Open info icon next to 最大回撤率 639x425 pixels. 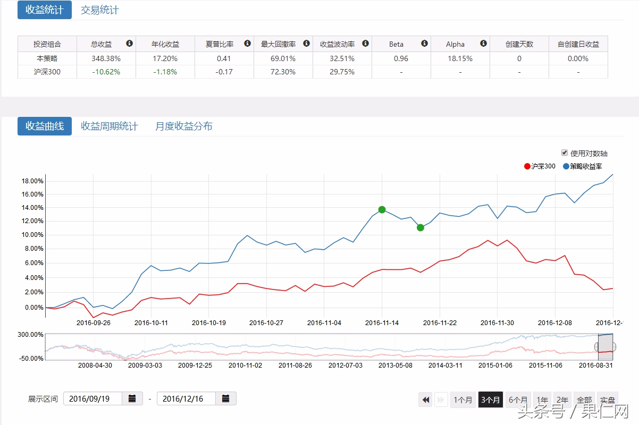coord(306,44)
